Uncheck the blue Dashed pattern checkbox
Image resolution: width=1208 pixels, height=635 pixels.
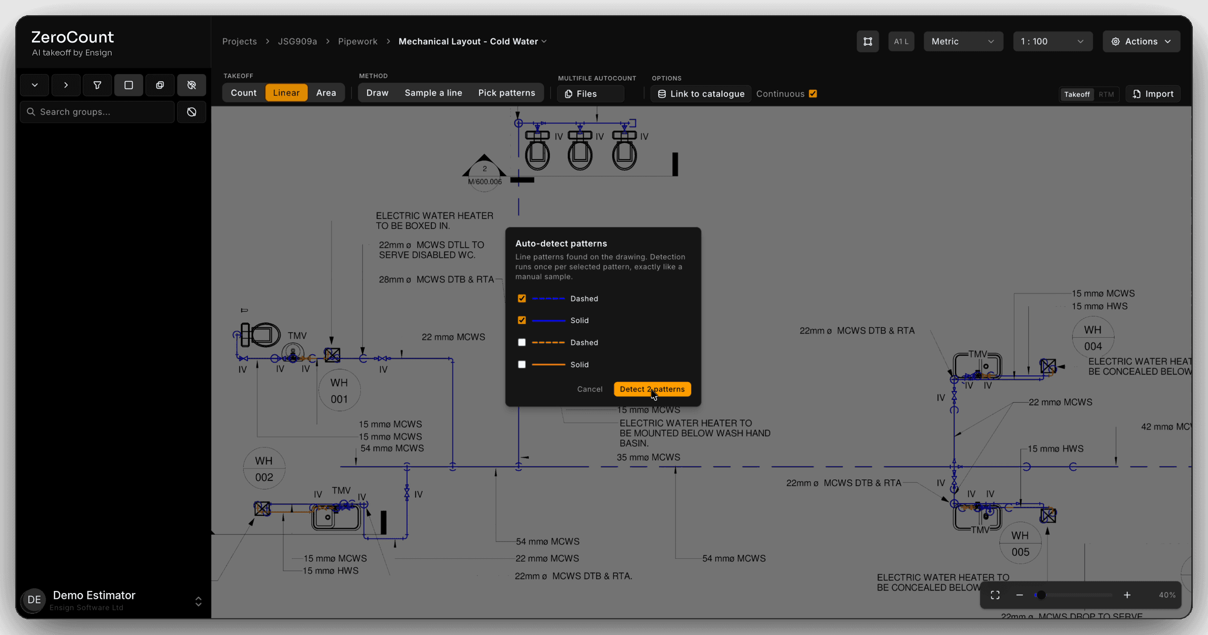point(522,299)
